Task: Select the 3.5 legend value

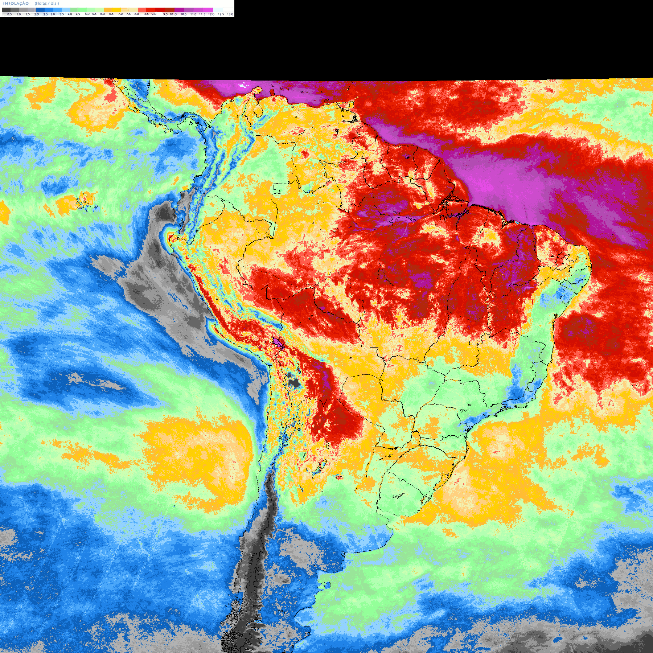Action: [x=62, y=14]
